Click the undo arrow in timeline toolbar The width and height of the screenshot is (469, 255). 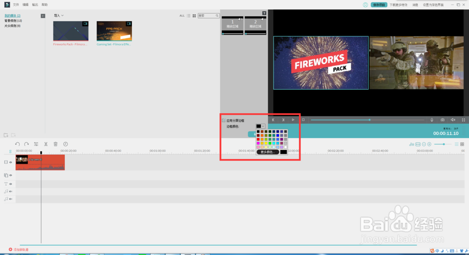[17, 144]
